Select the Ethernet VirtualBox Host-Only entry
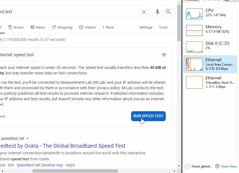The image size is (239, 173). [210, 82]
